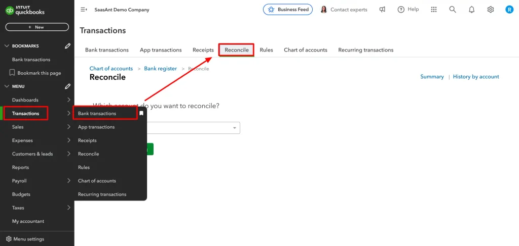Switch to the Rules tab

[x=266, y=50]
